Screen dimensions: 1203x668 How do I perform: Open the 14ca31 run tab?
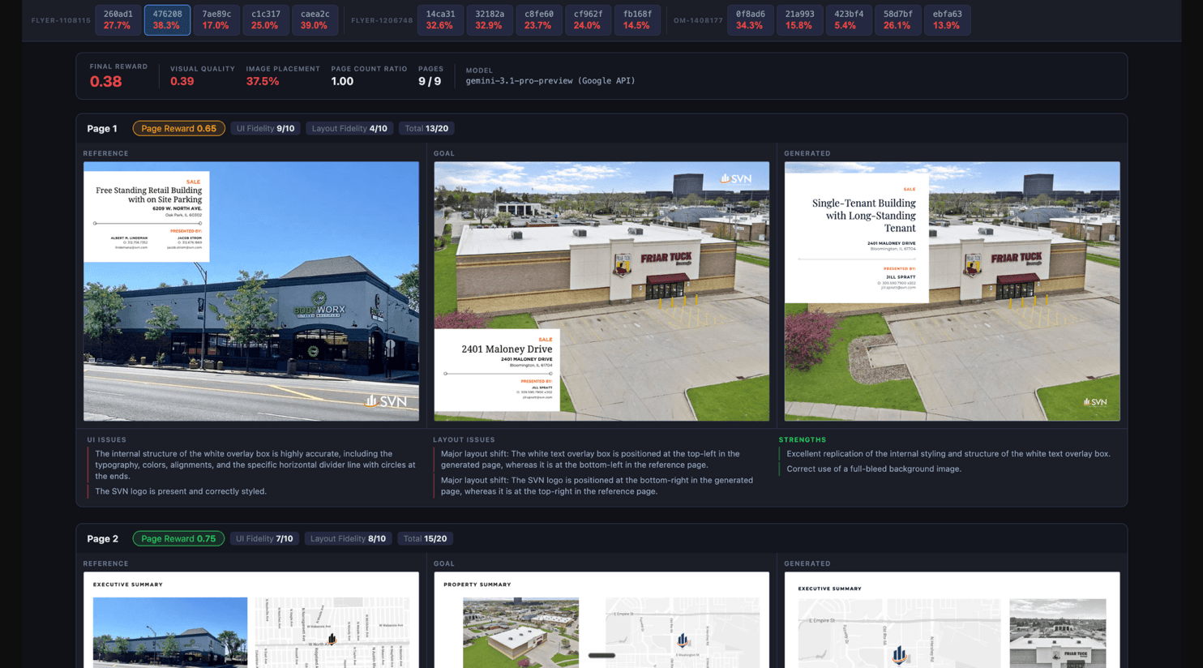(x=440, y=19)
